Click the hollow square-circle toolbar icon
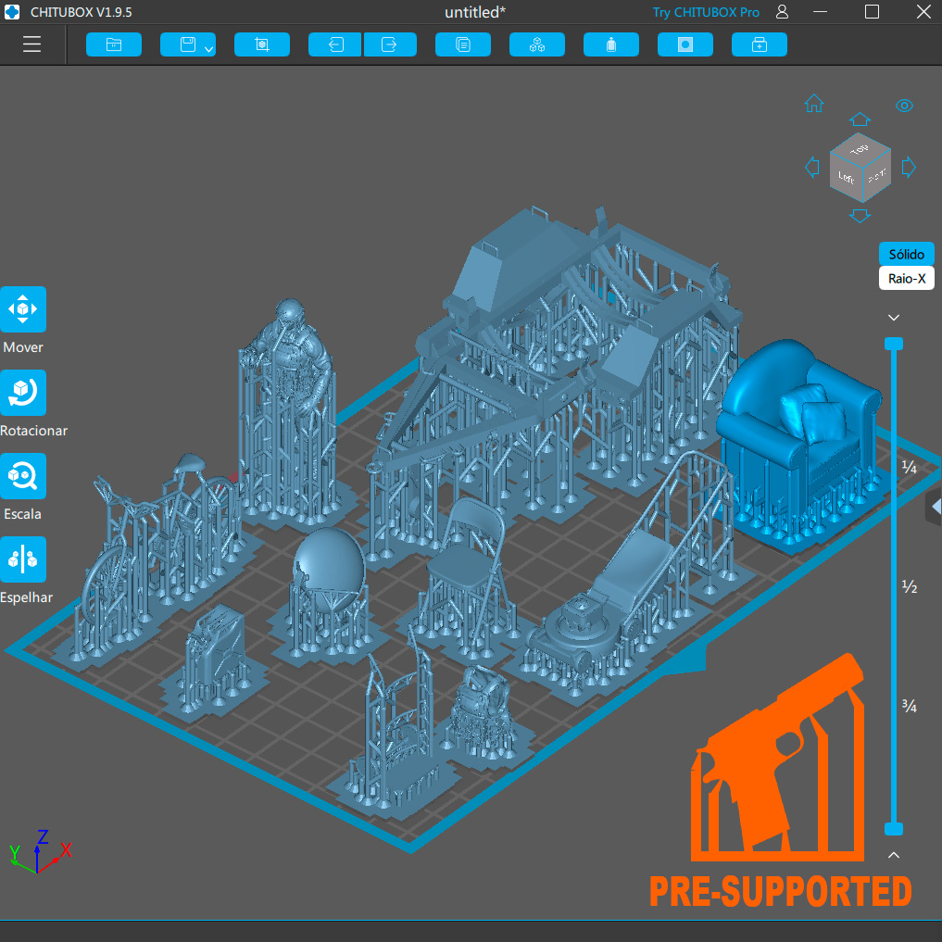Viewport: 942px width, 942px height. coord(685,44)
